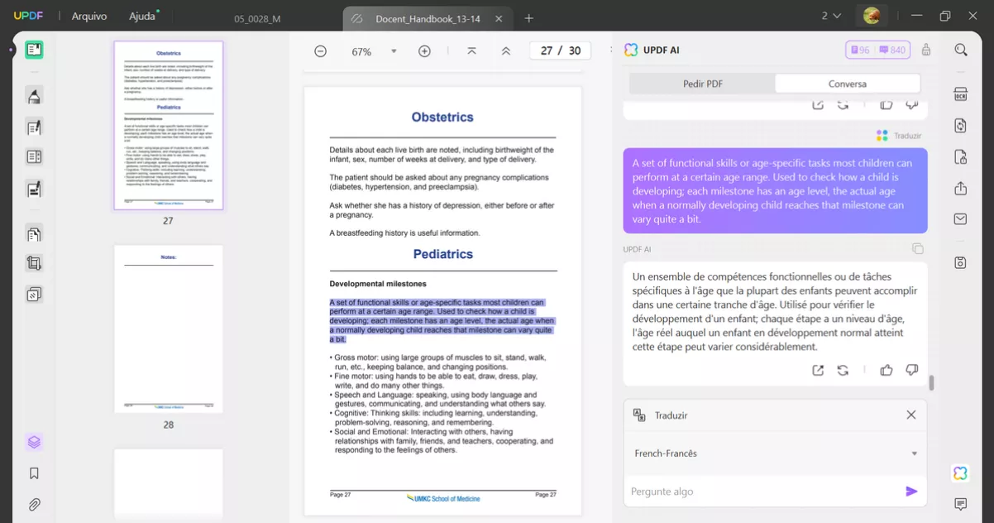Viewport: 994px width, 523px height.
Task: Open the search magnifier icon
Action: click(x=960, y=50)
